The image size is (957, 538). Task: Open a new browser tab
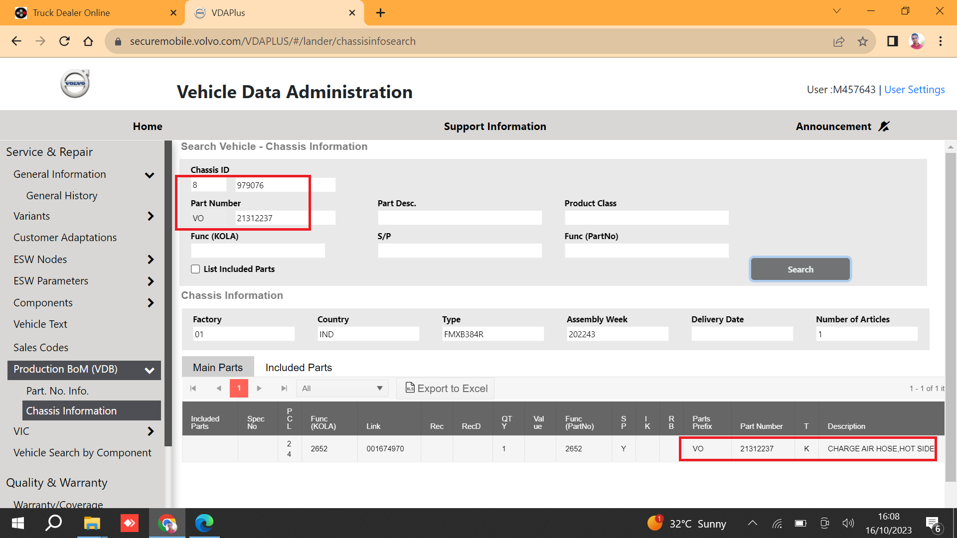tap(380, 13)
